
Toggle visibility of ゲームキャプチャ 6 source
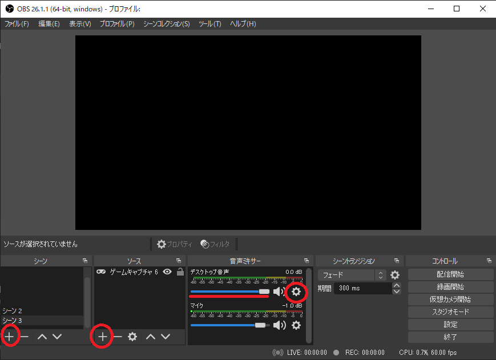point(167,272)
